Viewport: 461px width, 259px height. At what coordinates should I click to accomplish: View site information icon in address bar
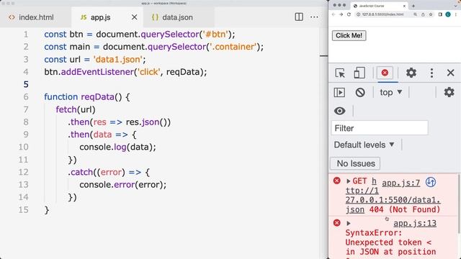click(359, 14)
